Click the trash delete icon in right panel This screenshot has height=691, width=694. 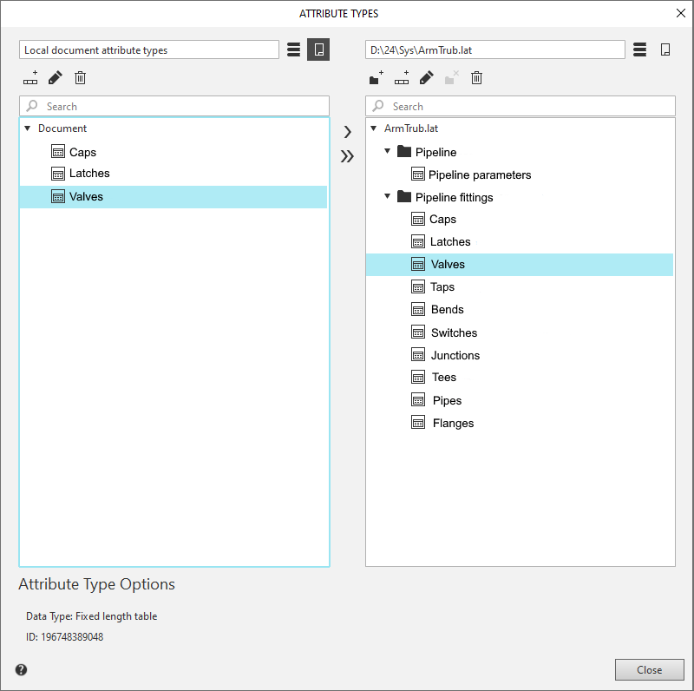tap(476, 78)
